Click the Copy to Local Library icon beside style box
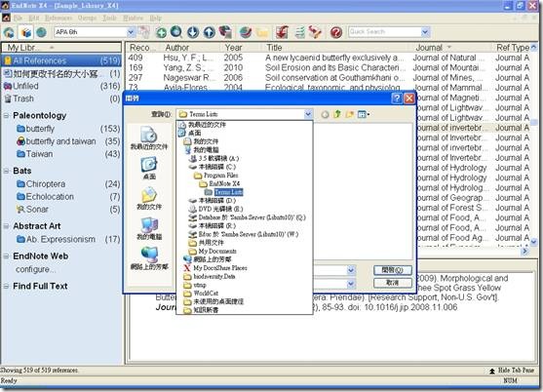Screen dimensions: 543x392 (143, 32)
